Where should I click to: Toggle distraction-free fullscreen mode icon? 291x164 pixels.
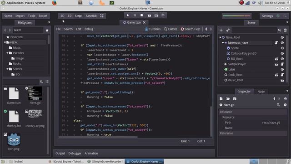click(102, 16)
